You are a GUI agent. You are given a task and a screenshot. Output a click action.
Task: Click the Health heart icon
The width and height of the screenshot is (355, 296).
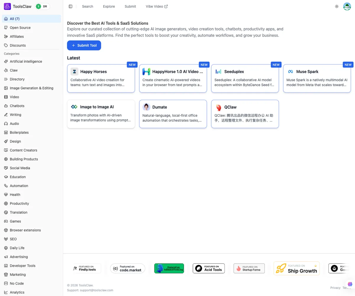[x=6, y=194]
